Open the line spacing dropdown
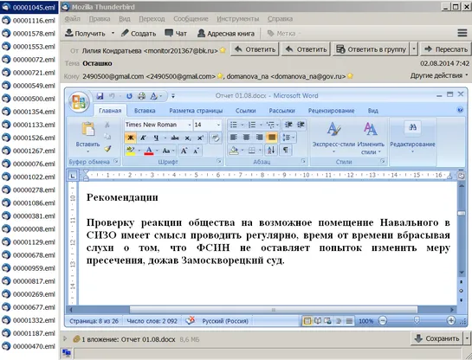 point(288,138)
